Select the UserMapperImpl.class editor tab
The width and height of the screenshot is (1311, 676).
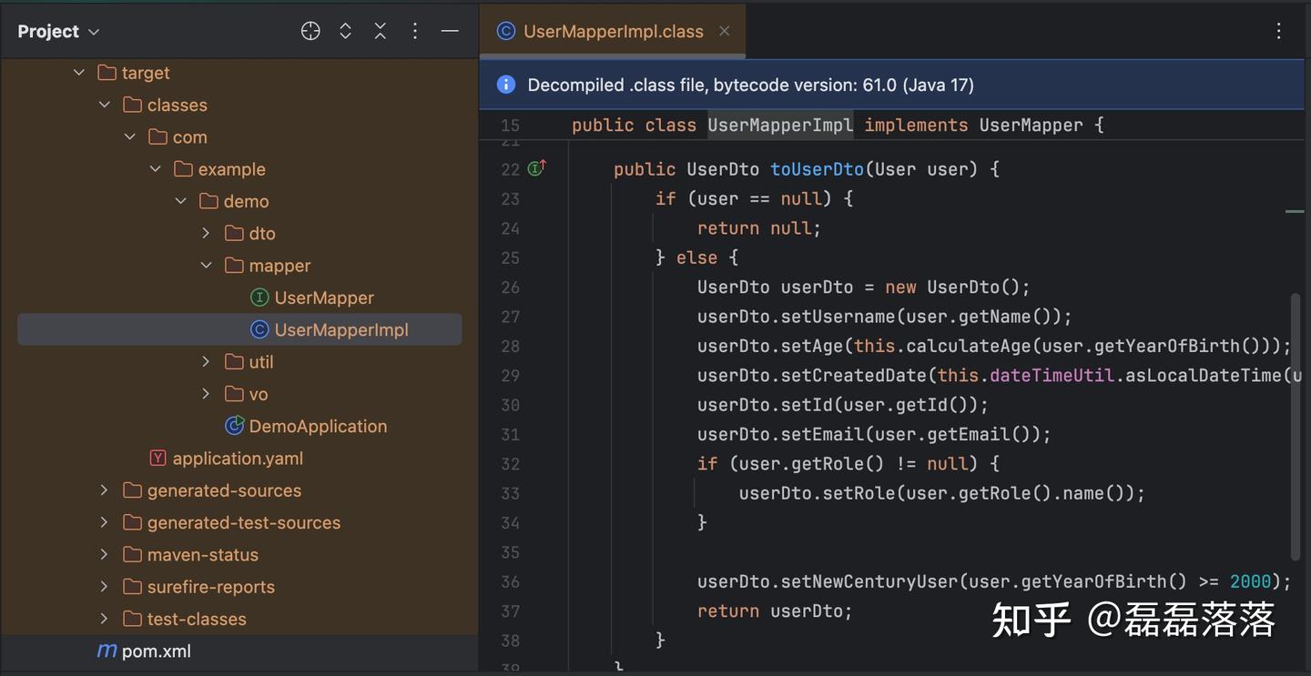pyautogui.click(x=613, y=31)
